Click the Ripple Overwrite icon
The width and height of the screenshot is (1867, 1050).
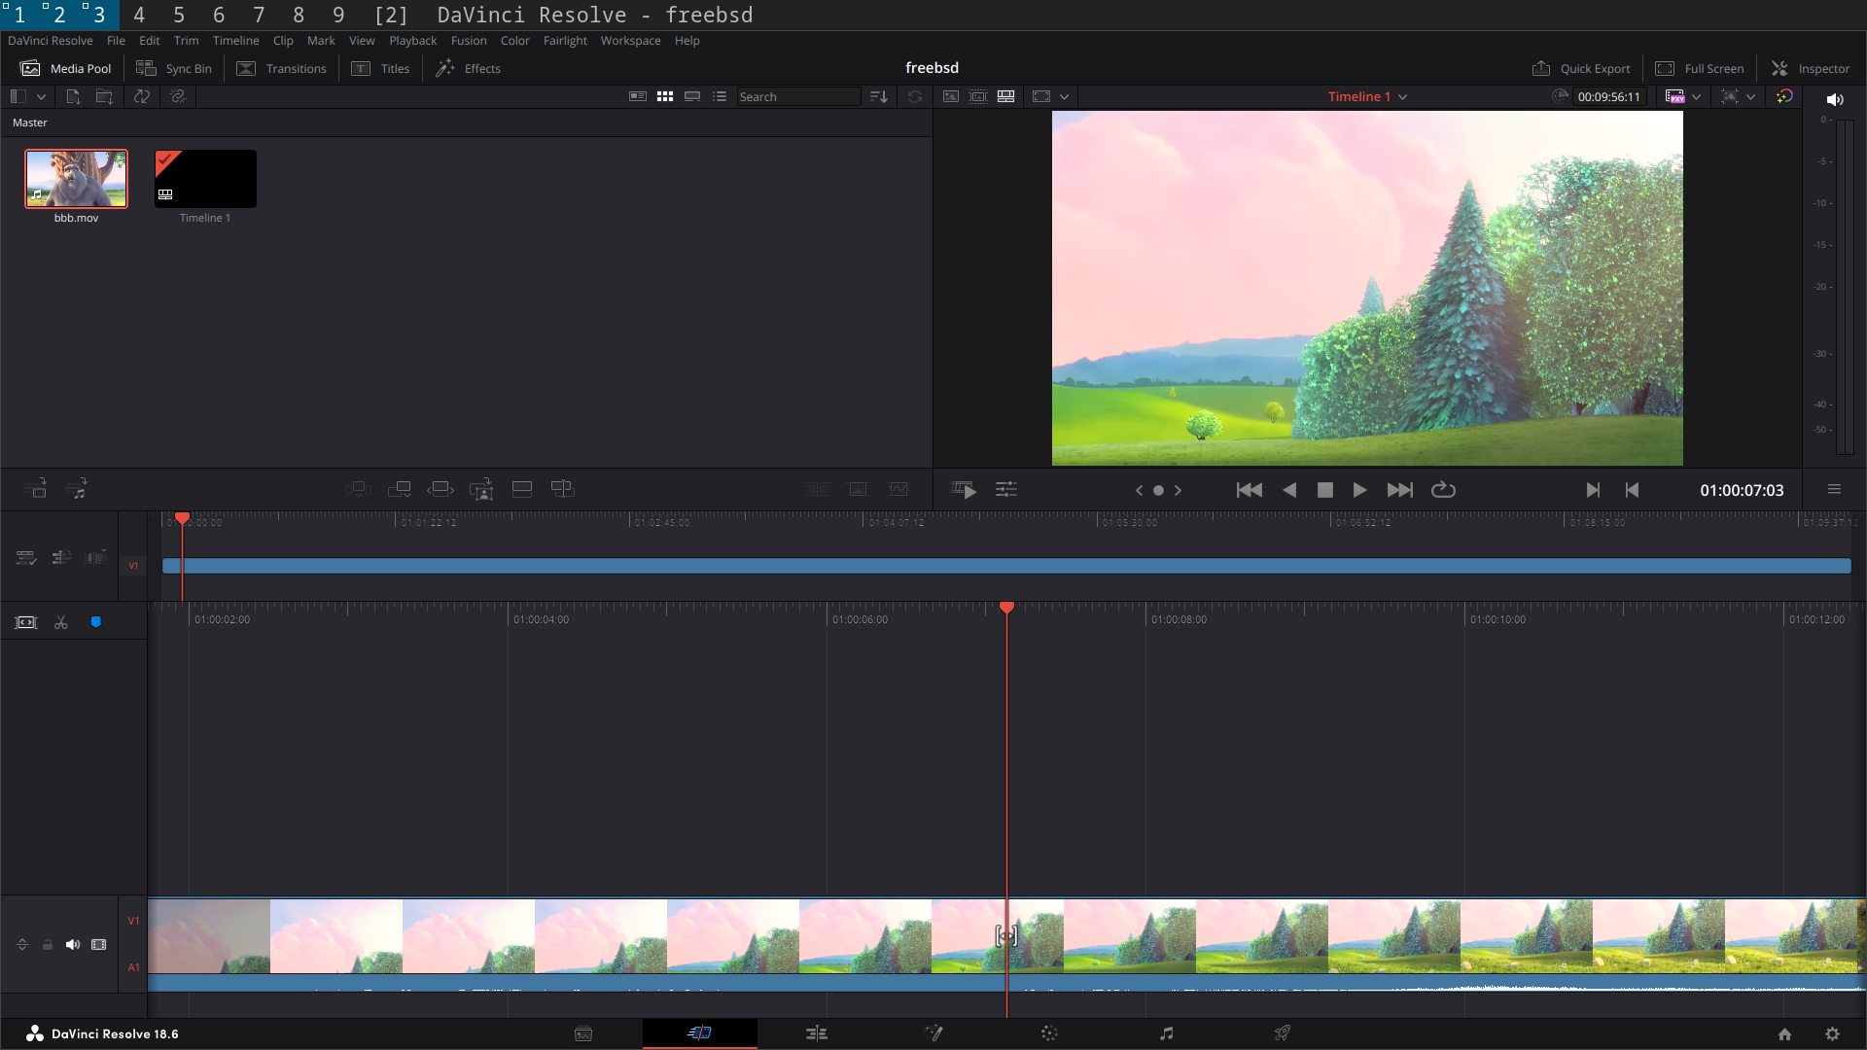pyautogui.click(x=440, y=489)
